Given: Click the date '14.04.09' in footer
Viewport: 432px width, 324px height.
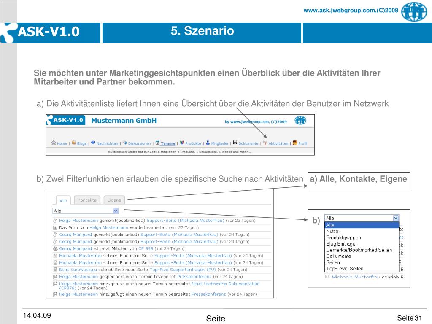Looking at the screenshot, I should pos(37,316).
